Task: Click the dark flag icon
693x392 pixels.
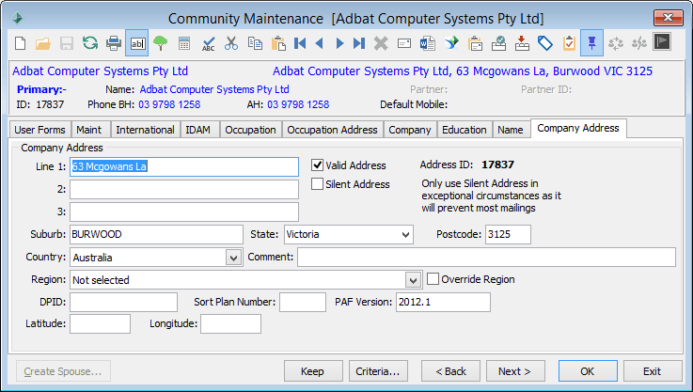Action: pyautogui.click(x=662, y=42)
